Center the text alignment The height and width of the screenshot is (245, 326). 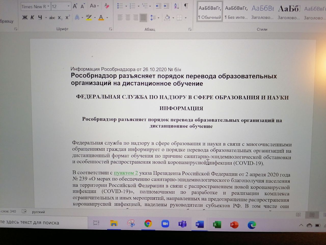tap(128, 18)
